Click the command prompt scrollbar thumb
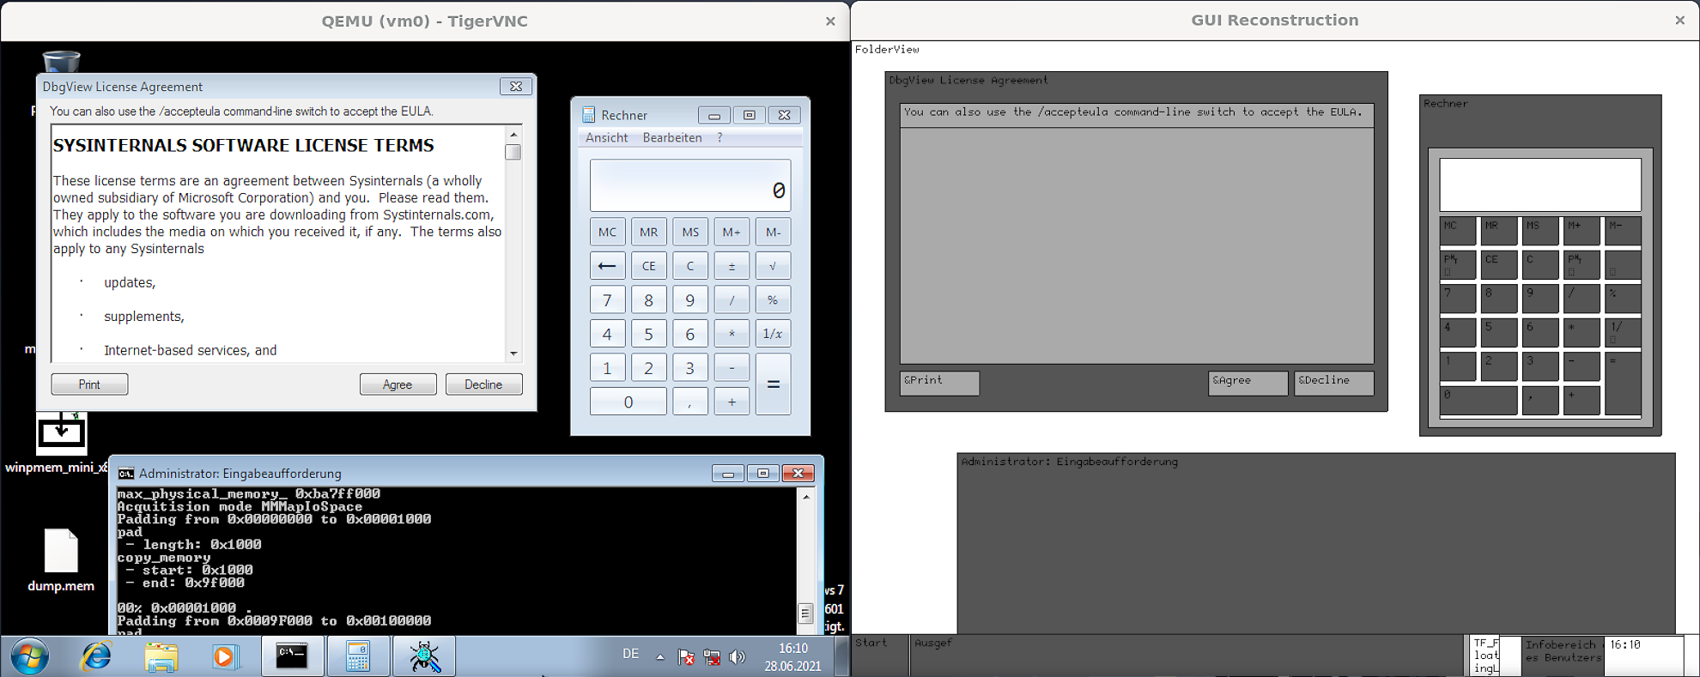Viewport: 1700px width, 677px height. 806,613
